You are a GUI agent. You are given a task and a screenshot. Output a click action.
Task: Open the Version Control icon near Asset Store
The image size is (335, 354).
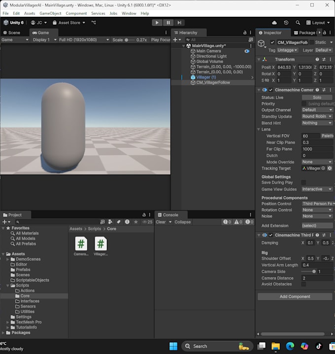[x=94, y=23]
